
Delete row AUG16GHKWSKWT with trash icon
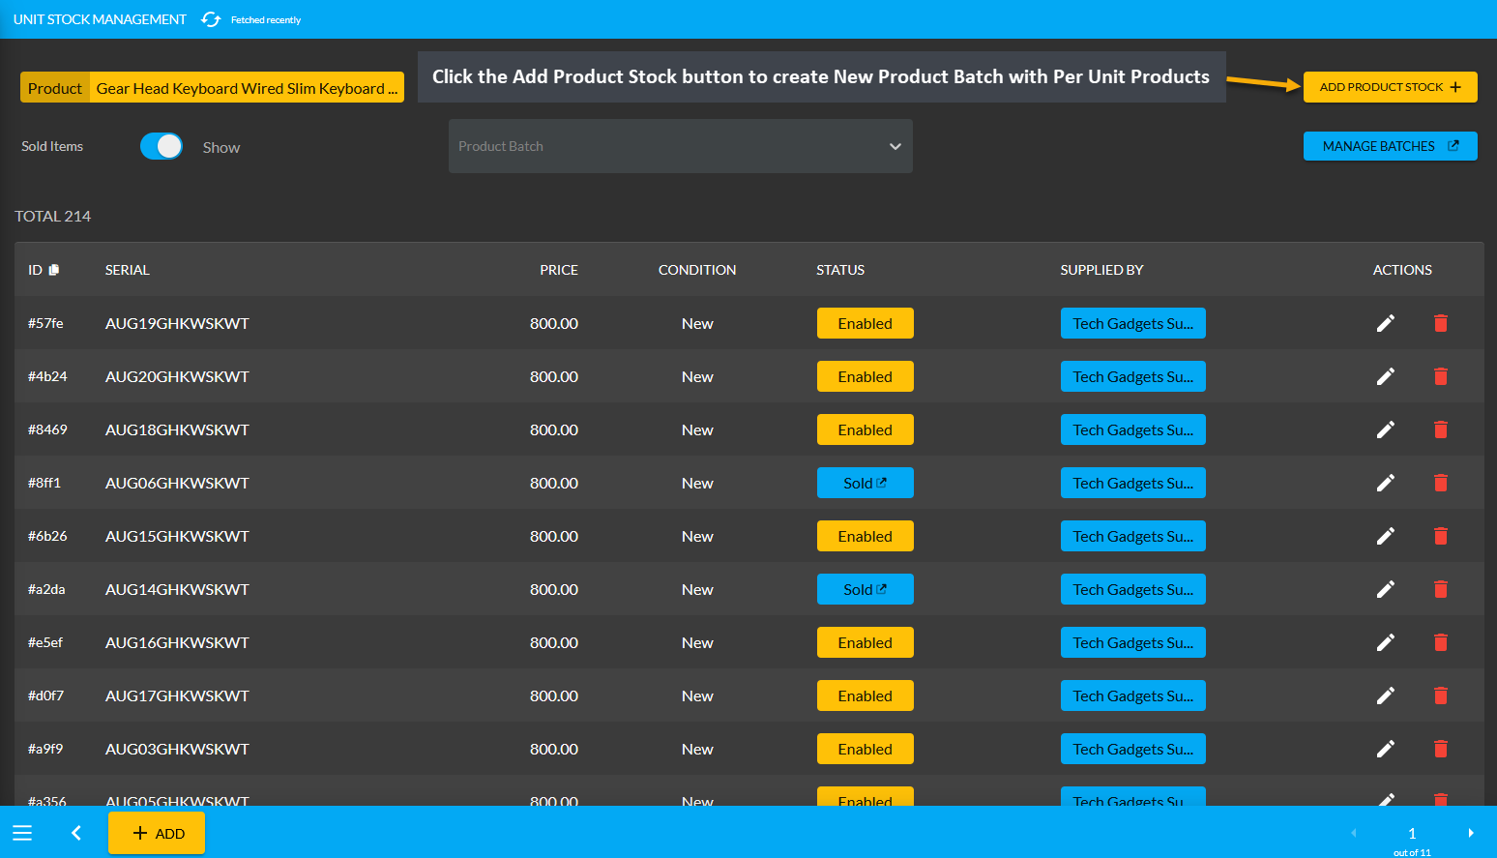[1441, 642]
